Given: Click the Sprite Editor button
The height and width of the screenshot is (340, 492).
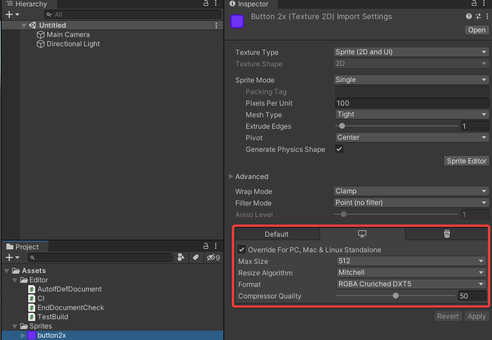Looking at the screenshot, I should pyautogui.click(x=467, y=161).
